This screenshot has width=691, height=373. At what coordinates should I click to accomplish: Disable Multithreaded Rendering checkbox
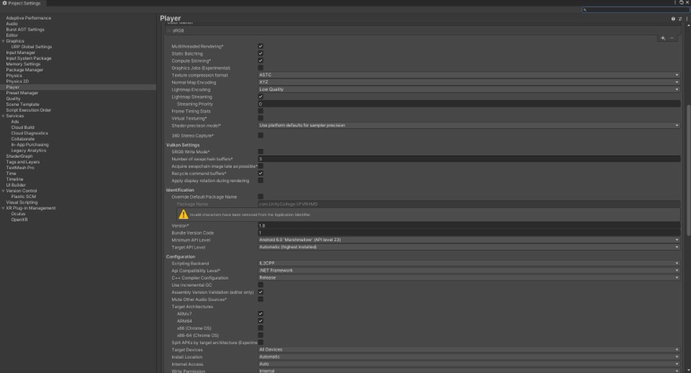tap(261, 46)
